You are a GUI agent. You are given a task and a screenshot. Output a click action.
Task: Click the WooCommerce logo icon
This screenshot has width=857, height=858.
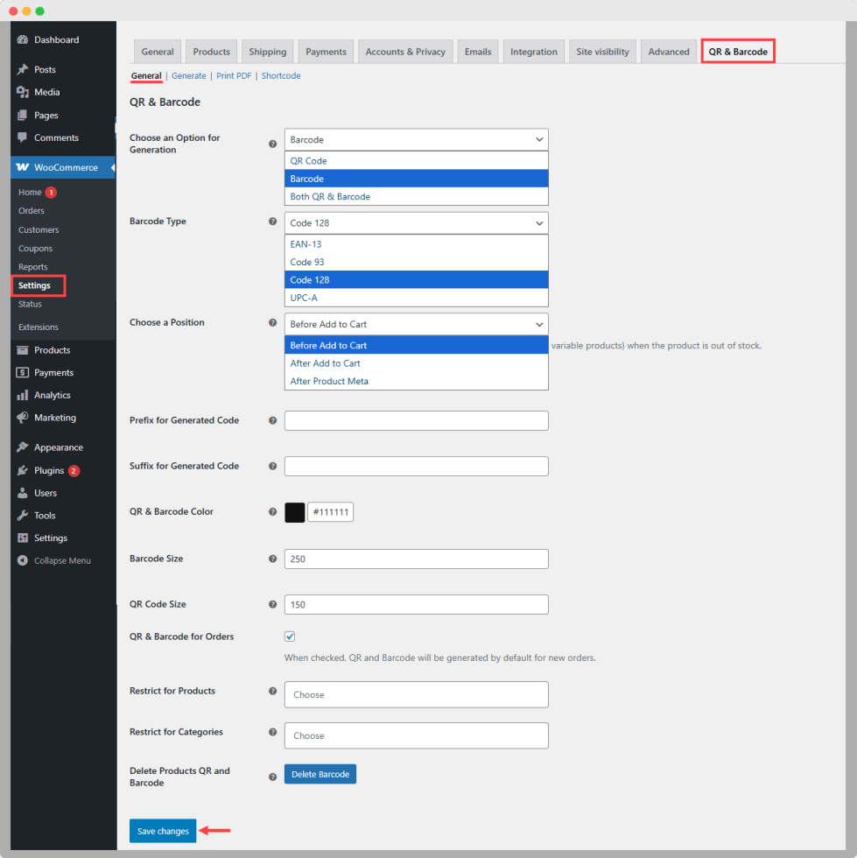[x=23, y=167]
